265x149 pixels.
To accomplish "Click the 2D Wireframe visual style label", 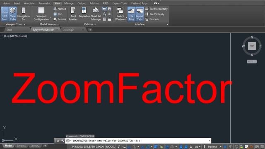I will point(19,36).
